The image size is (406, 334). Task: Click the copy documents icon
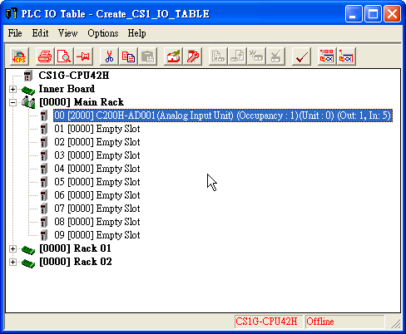coord(128,56)
